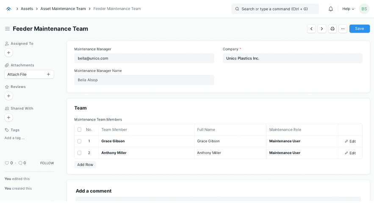374x213 pixels.
Task: Click the ERPNext home logo icon
Action: [8, 9]
